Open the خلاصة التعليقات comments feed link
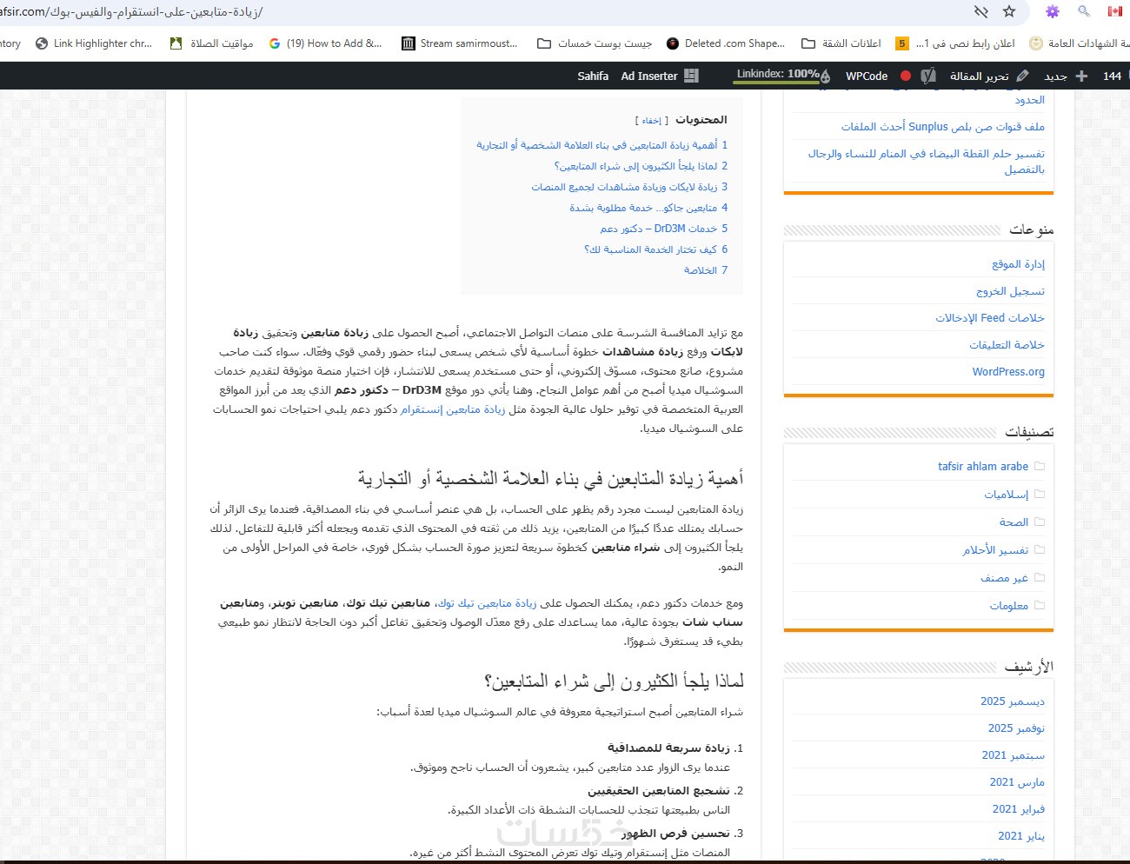 (x=1007, y=345)
